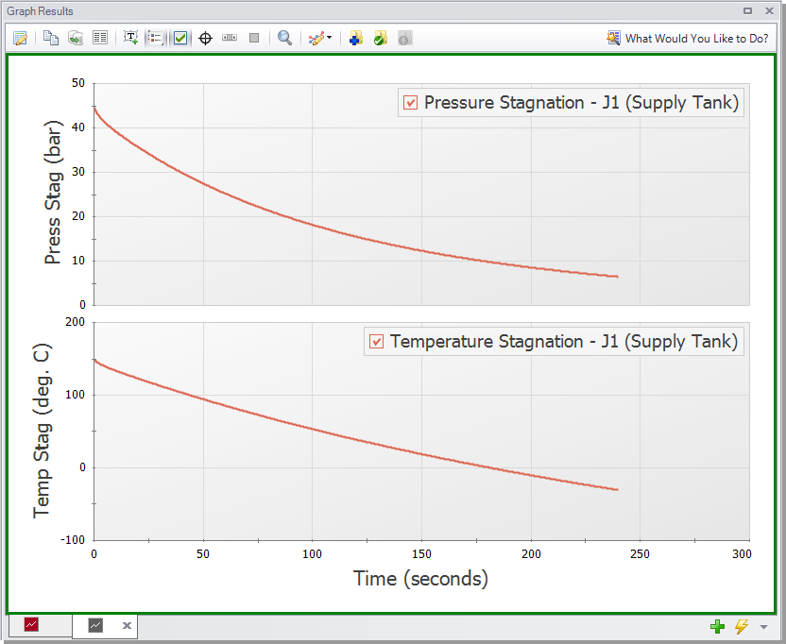Add a new graph tab with green plus
The height and width of the screenshot is (644, 786).
point(718,626)
